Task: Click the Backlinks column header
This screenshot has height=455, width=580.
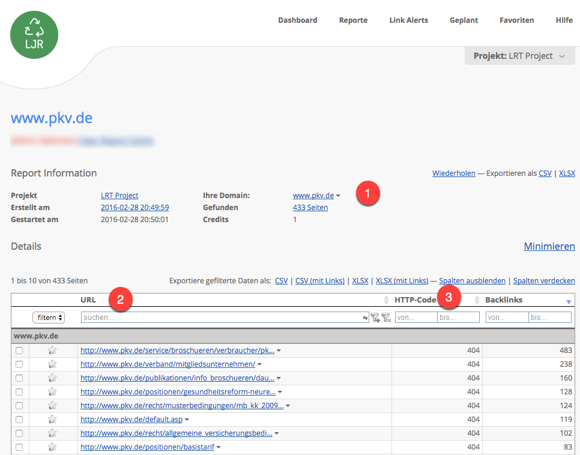Action: (x=503, y=300)
